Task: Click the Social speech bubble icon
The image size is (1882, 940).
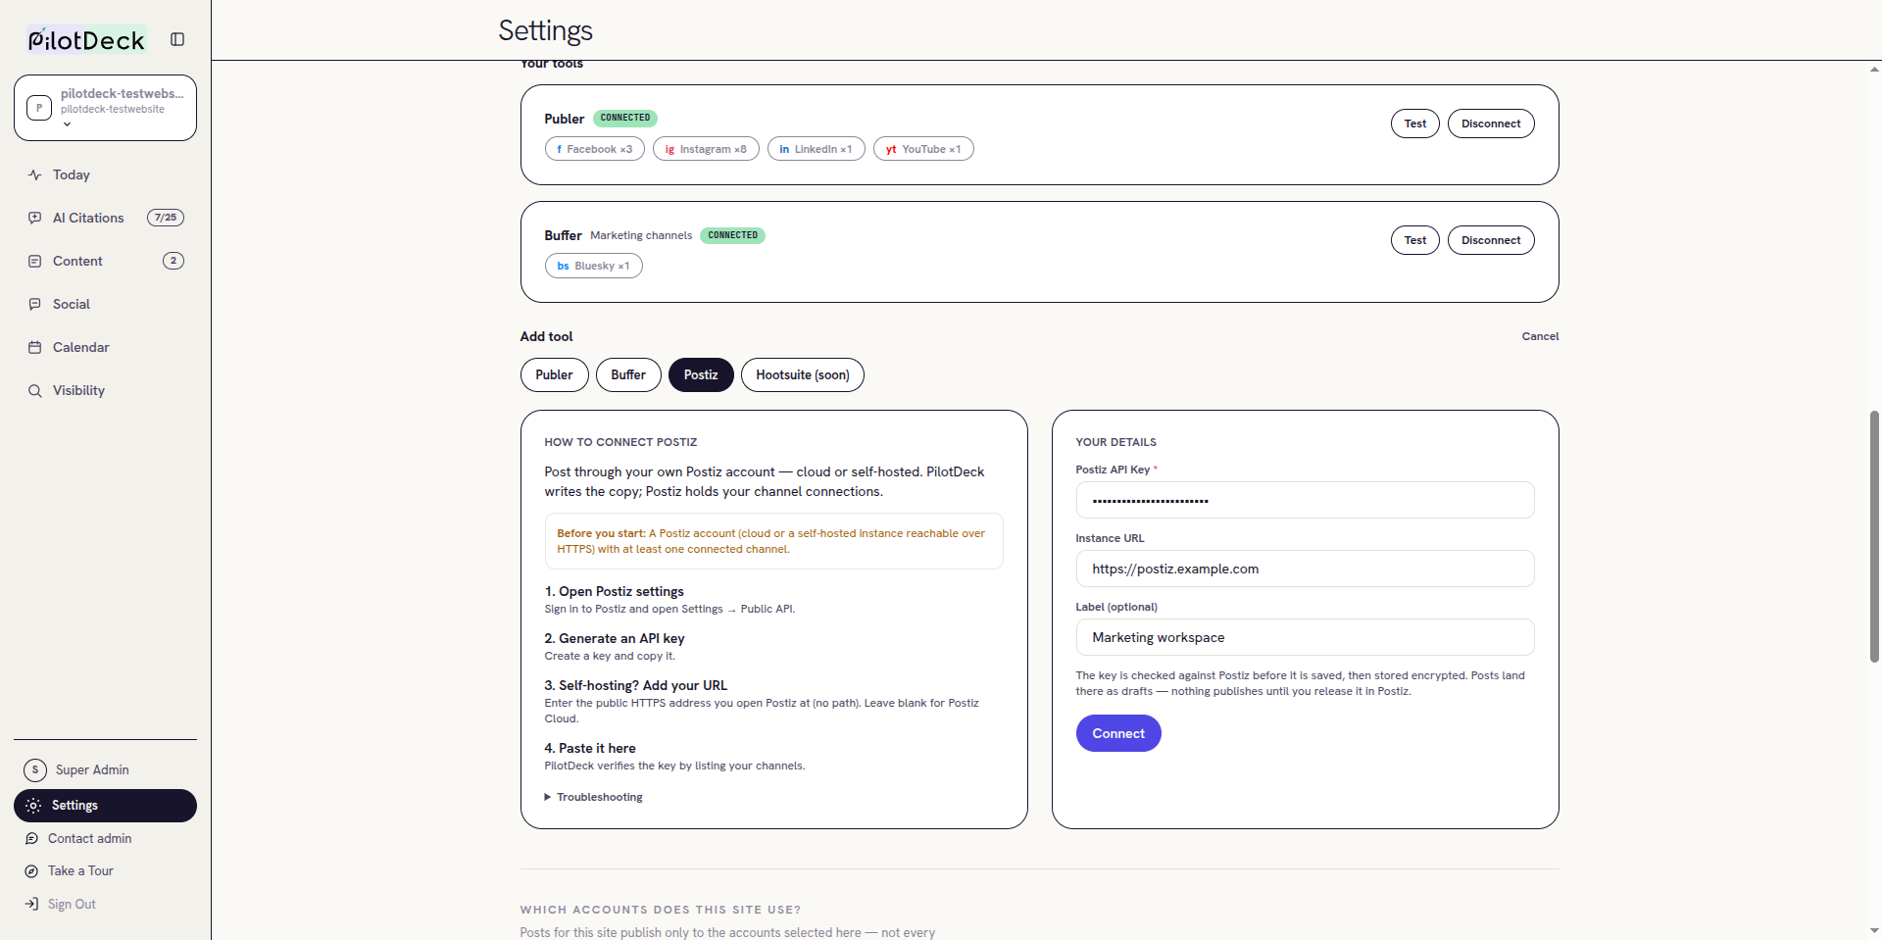Action: point(35,304)
